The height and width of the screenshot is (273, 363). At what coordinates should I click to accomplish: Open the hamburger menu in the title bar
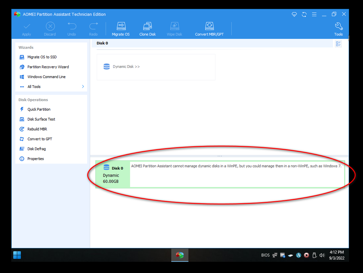coord(314,14)
